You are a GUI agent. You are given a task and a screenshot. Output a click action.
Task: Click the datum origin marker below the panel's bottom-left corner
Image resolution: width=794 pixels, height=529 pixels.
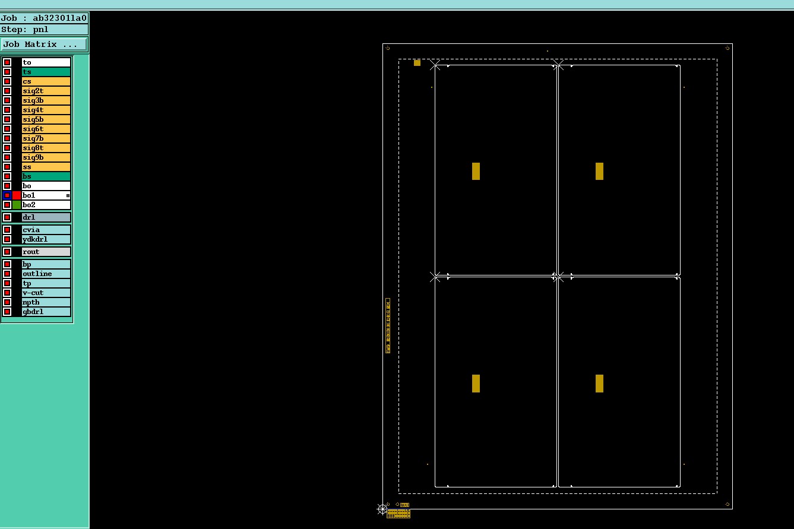point(382,509)
